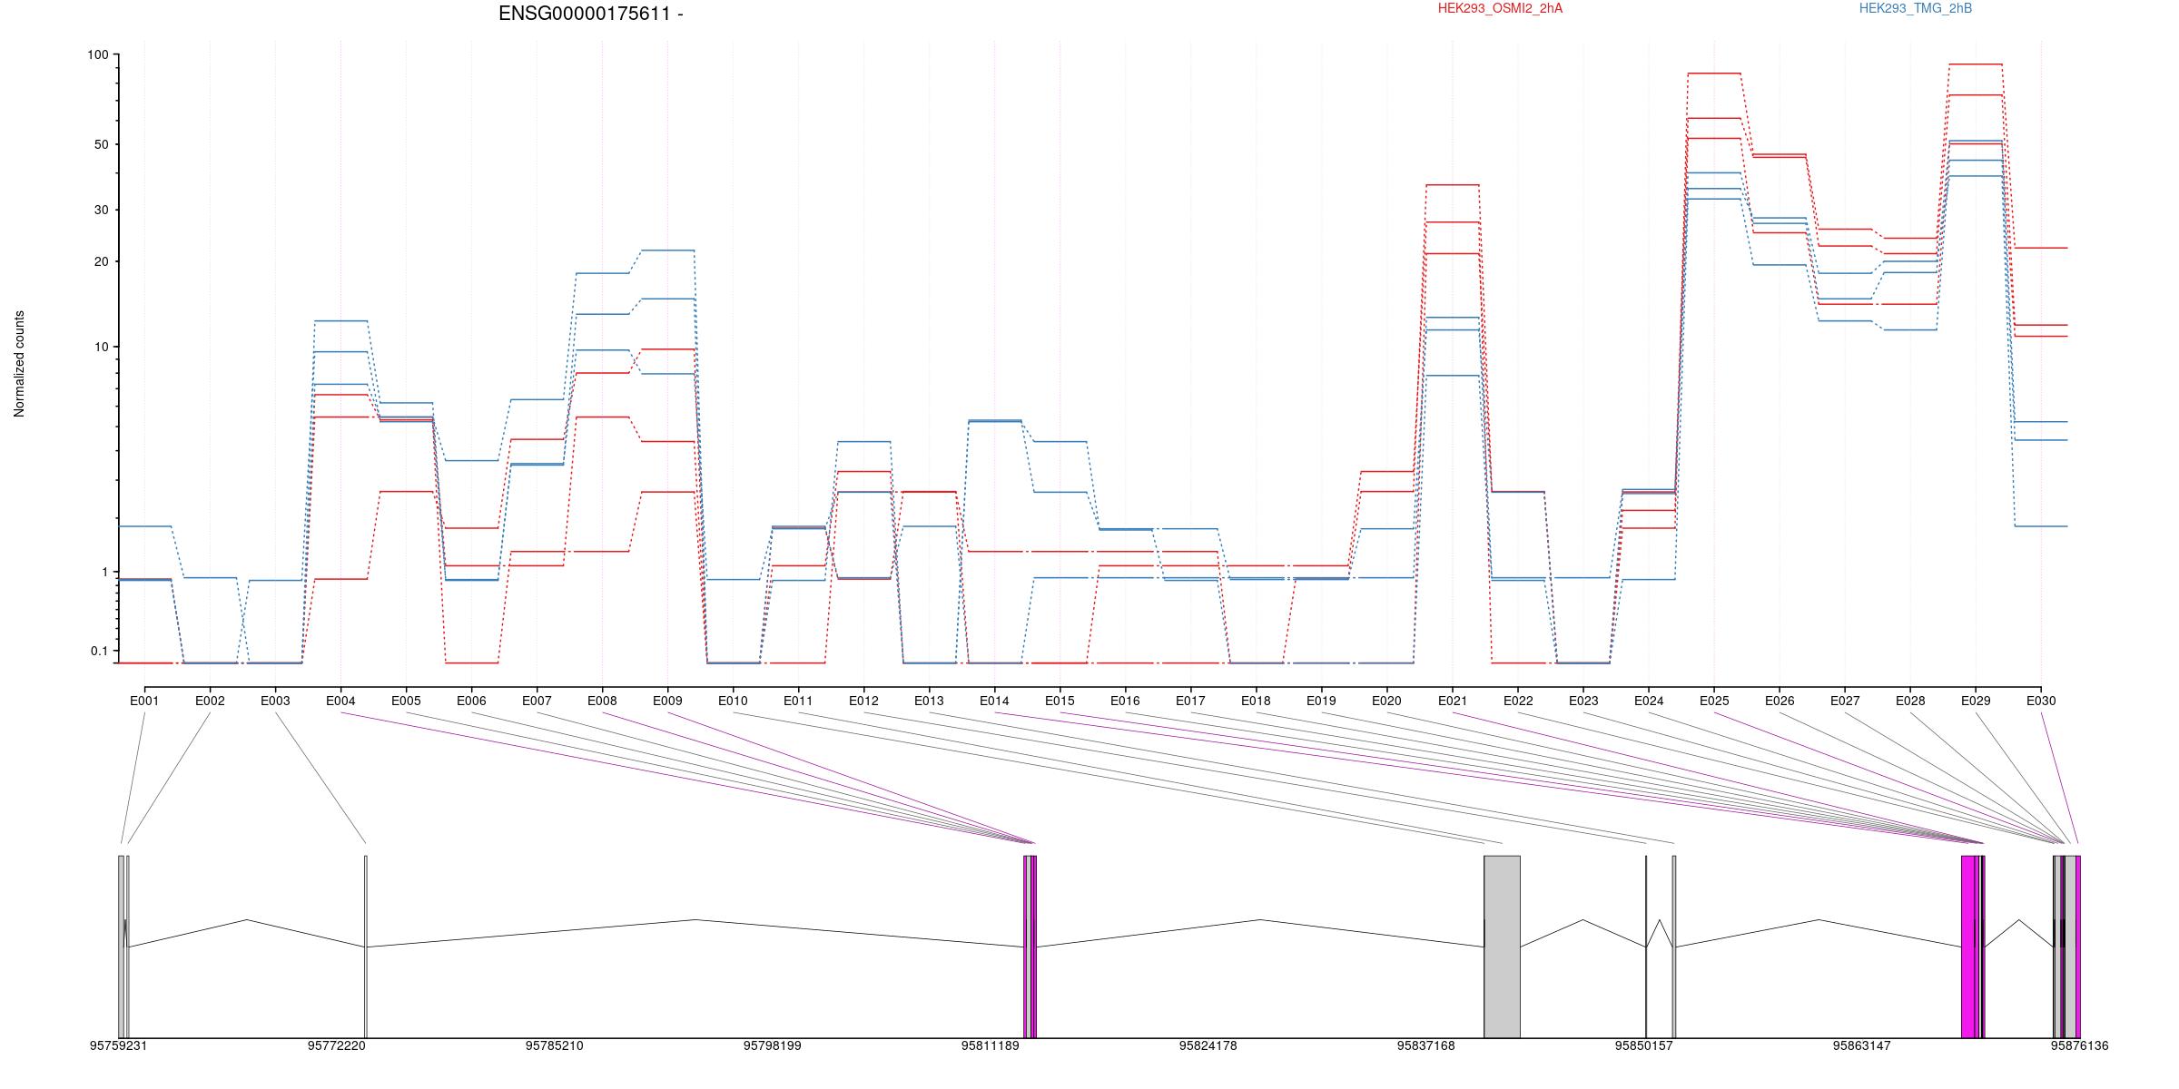
Task: Click exon label E006
Action: 471,701
